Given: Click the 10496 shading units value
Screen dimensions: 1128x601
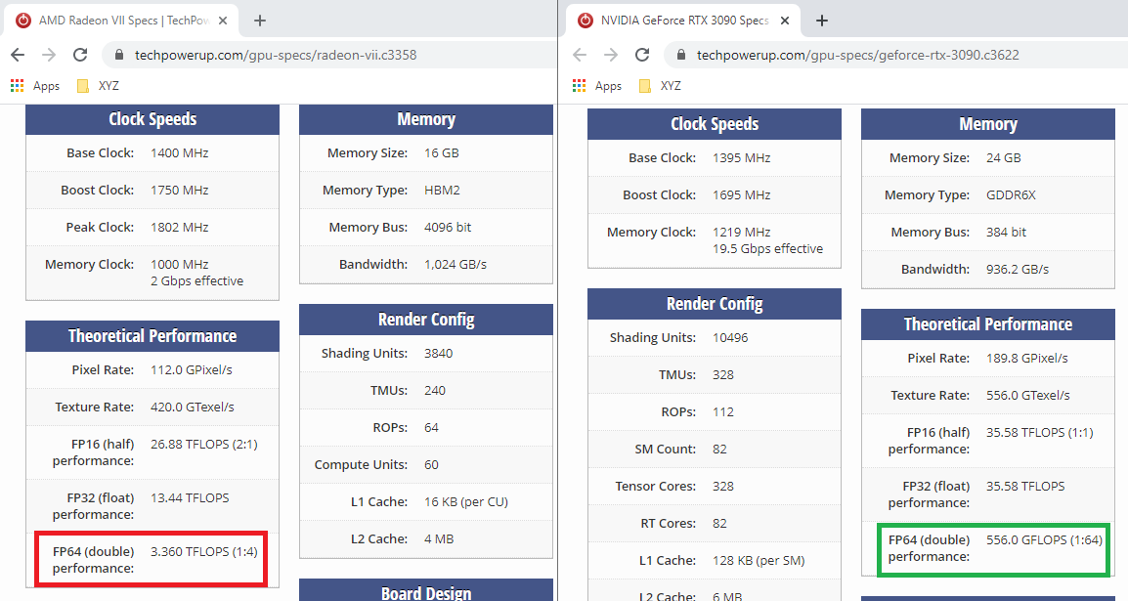Looking at the screenshot, I should click(731, 338).
